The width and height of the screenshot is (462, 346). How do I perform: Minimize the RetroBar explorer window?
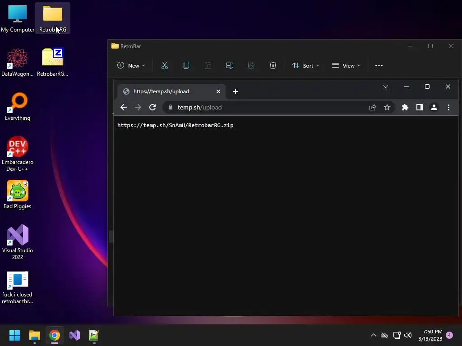(x=410, y=46)
